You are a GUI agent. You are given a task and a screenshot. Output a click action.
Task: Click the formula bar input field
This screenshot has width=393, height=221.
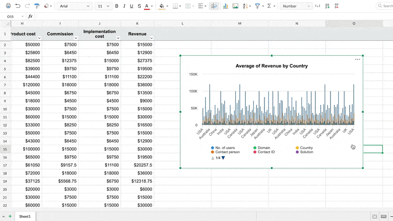(x=197, y=16)
